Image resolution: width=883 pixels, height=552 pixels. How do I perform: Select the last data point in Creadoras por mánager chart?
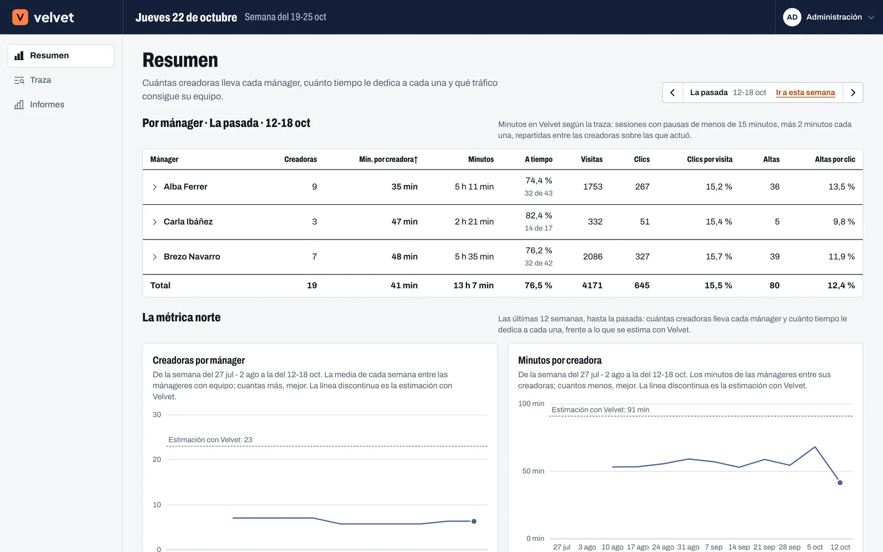pyautogui.click(x=474, y=521)
